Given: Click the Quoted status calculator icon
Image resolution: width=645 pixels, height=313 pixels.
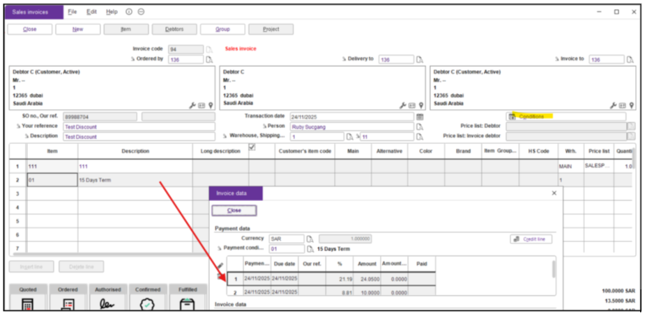Looking at the screenshot, I should pos(29,305).
